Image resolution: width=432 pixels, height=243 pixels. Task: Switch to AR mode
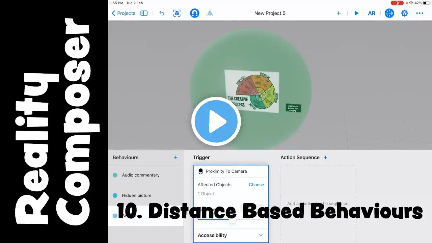[x=372, y=13]
